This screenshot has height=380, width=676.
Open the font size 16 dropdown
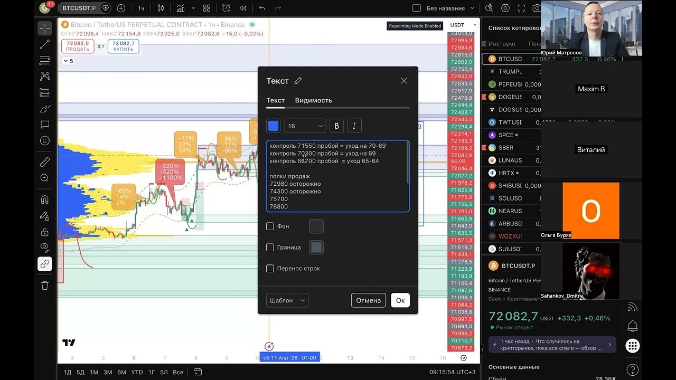305,126
